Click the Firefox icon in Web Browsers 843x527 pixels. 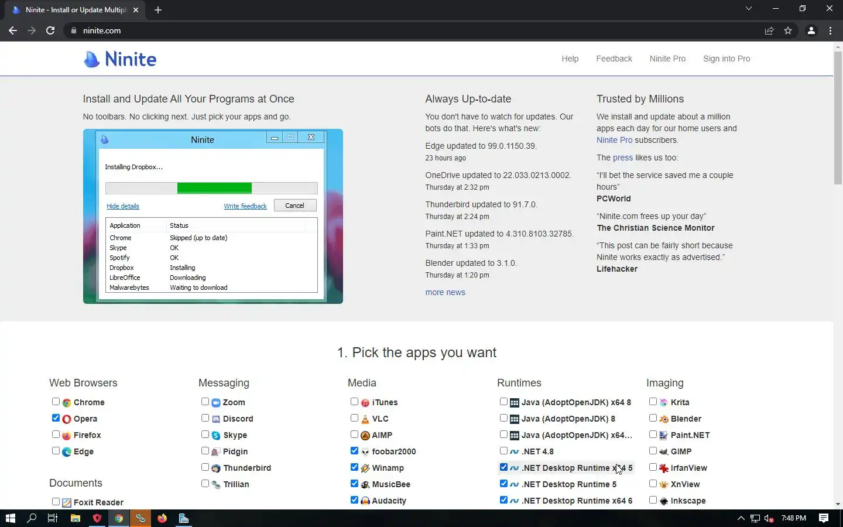[67, 436]
